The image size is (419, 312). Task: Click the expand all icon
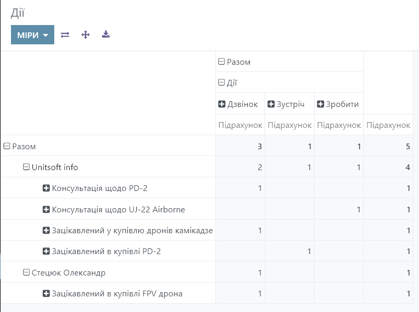coord(86,35)
